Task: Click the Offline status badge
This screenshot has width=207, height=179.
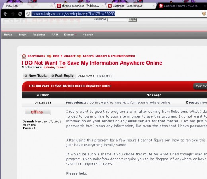Action: point(37,112)
